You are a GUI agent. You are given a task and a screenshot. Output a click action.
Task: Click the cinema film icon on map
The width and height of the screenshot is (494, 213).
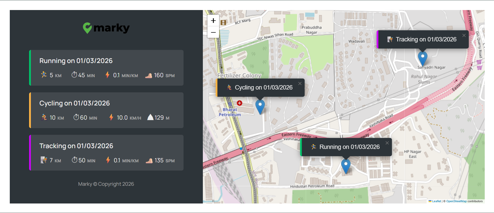click(223, 23)
